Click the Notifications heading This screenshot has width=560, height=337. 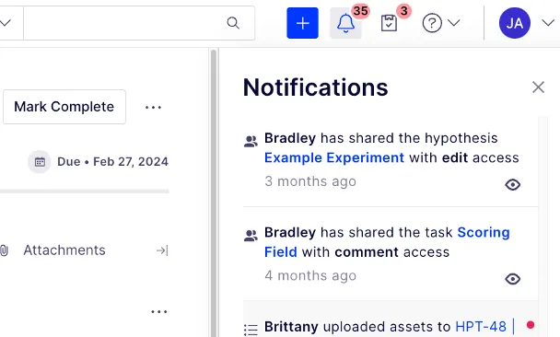(x=315, y=87)
